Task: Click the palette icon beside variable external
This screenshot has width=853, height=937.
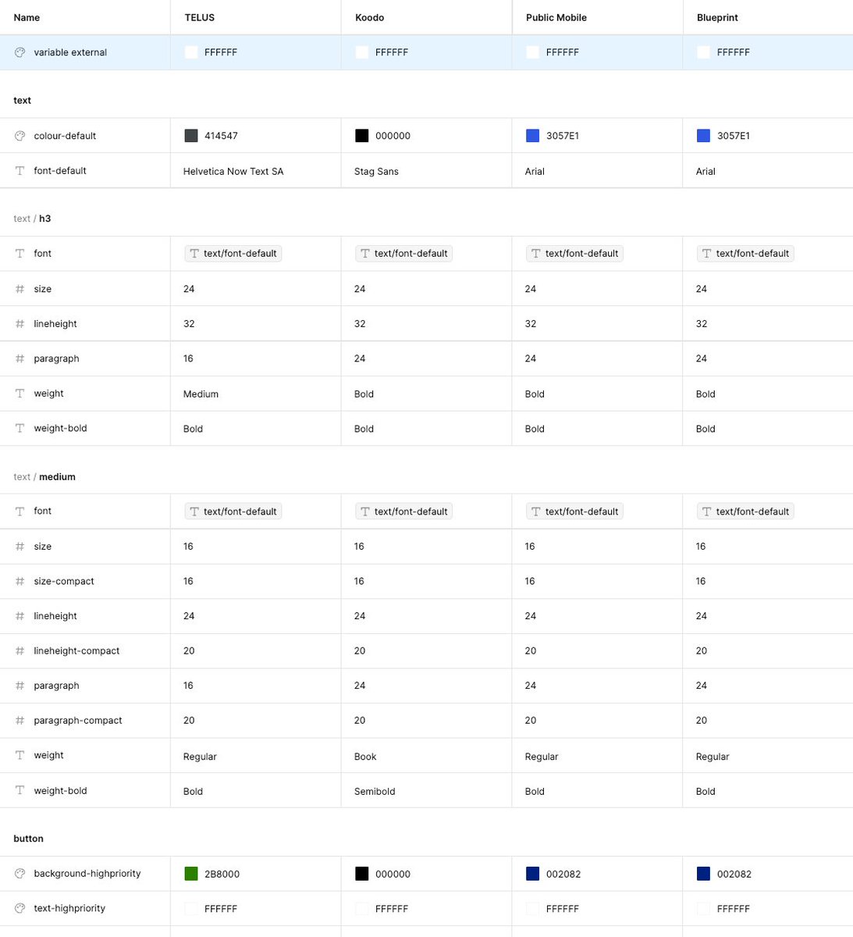Action: coord(20,52)
